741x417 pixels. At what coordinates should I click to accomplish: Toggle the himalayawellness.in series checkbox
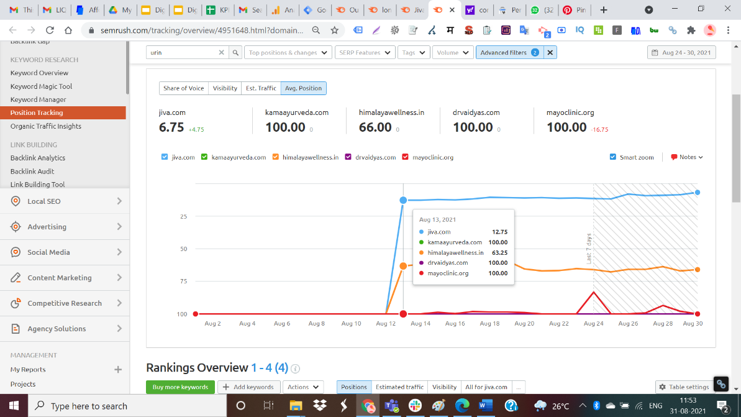(276, 157)
